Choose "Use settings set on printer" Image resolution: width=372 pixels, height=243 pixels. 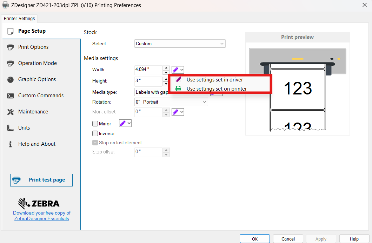217,89
